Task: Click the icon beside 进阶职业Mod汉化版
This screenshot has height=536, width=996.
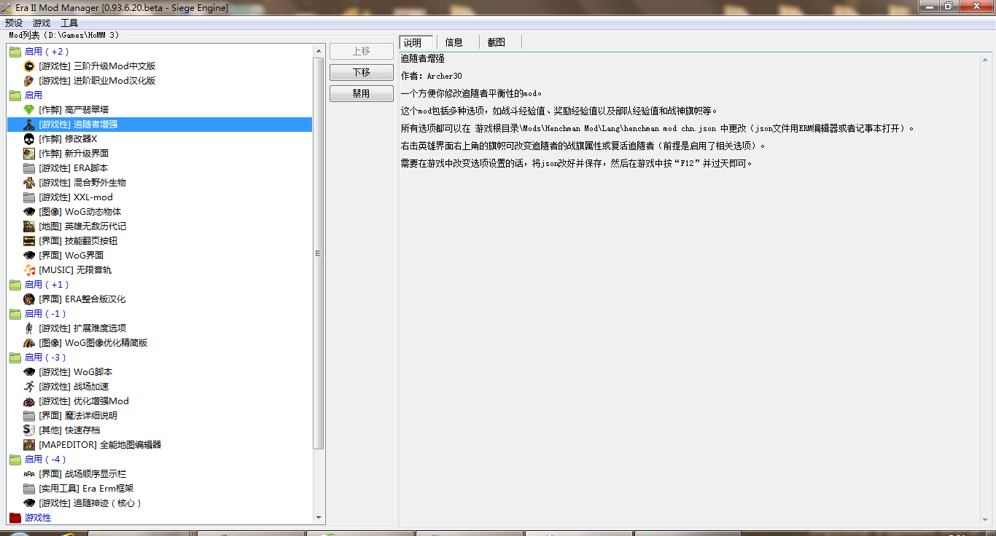Action: [28, 81]
